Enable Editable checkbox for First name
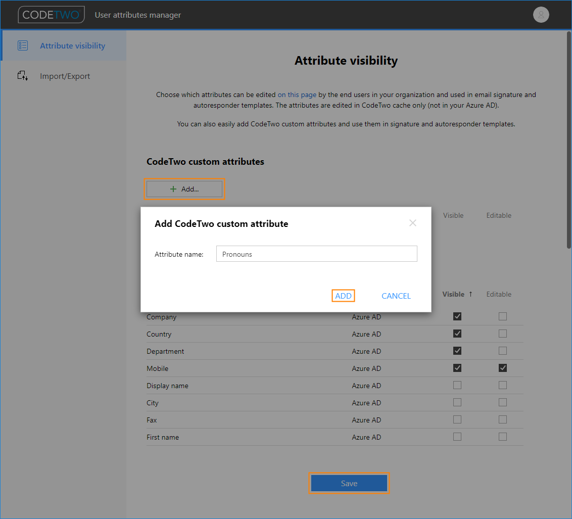The height and width of the screenshot is (519, 572). 503,437
